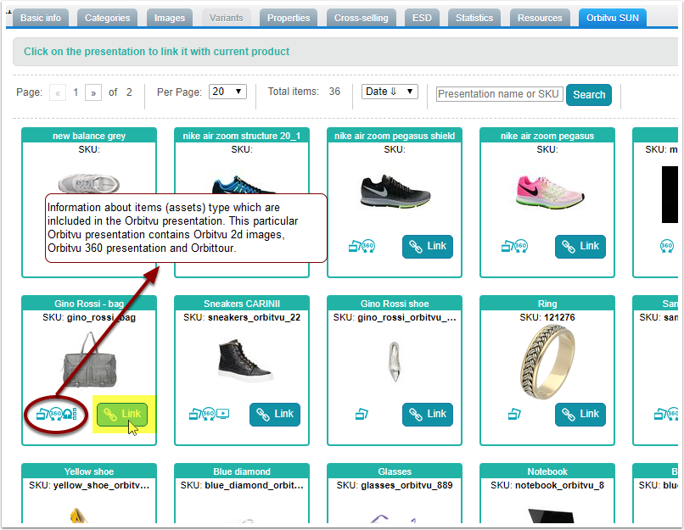Click the Gino Rossi shoe heel thumbnail

[395, 362]
